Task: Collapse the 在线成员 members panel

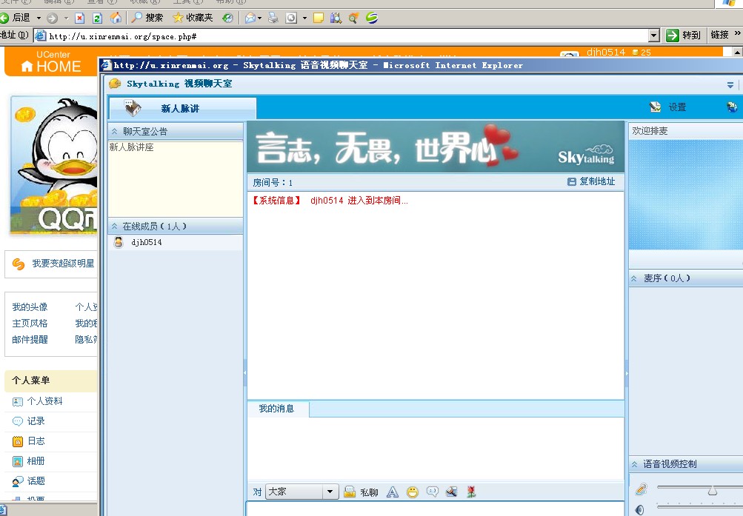Action: click(114, 227)
